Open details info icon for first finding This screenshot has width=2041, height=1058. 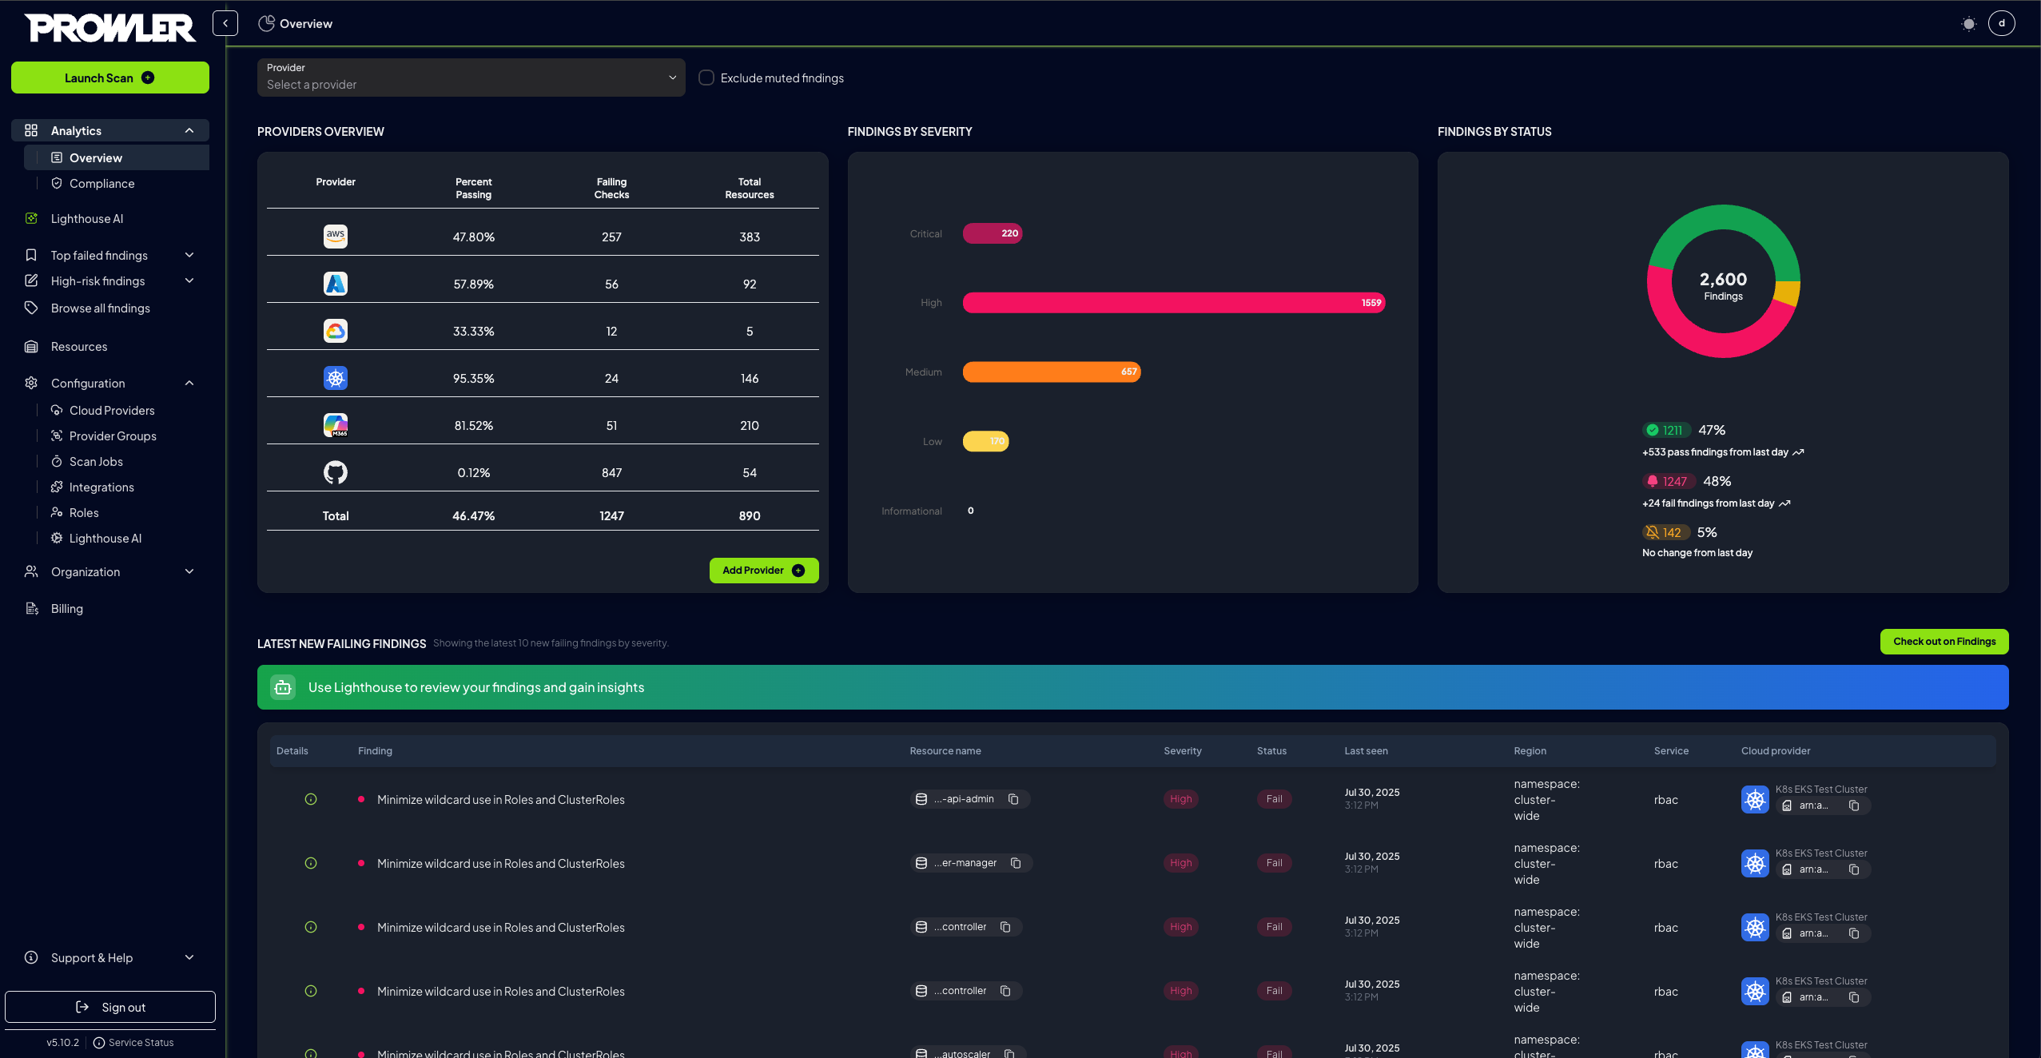click(311, 799)
